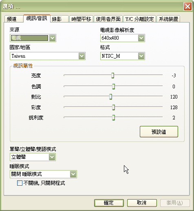The width and height of the screenshot is (194, 211).
Task: Go to the 時間平移 tab
Action: (x=81, y=19)
